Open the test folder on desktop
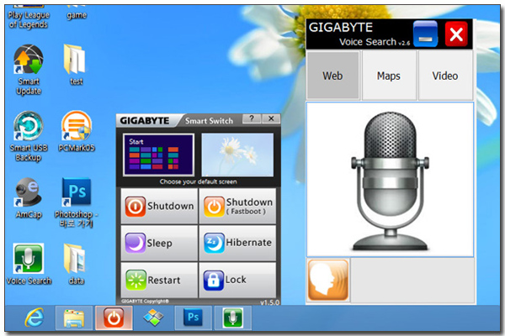Viewport: 505px width, 336px height. (76, 65)
